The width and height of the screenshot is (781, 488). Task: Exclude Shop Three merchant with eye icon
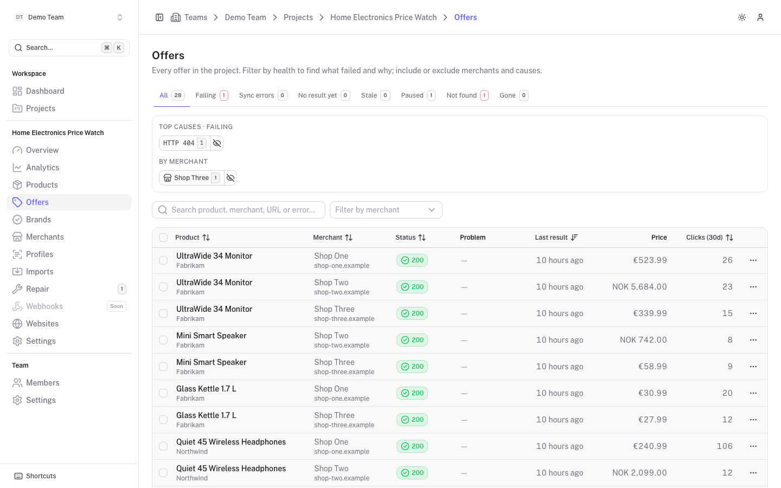(231, 178)
